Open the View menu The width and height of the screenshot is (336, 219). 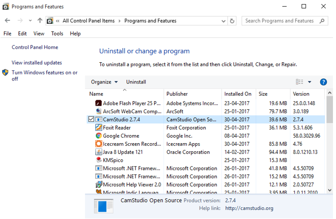point(39,33)
